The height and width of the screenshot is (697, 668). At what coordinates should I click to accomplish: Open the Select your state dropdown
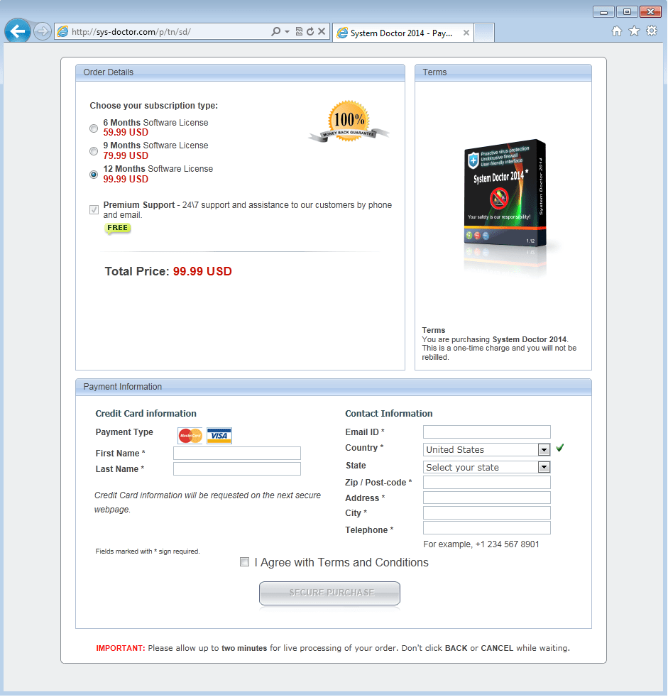487,467
